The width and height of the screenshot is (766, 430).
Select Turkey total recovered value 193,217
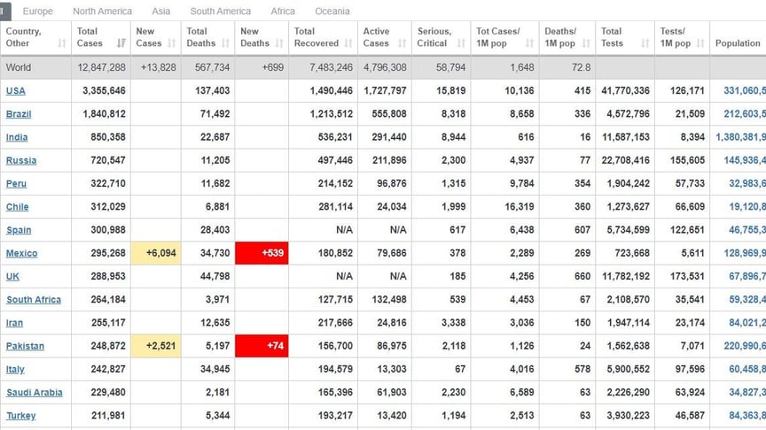click(335, 416)
